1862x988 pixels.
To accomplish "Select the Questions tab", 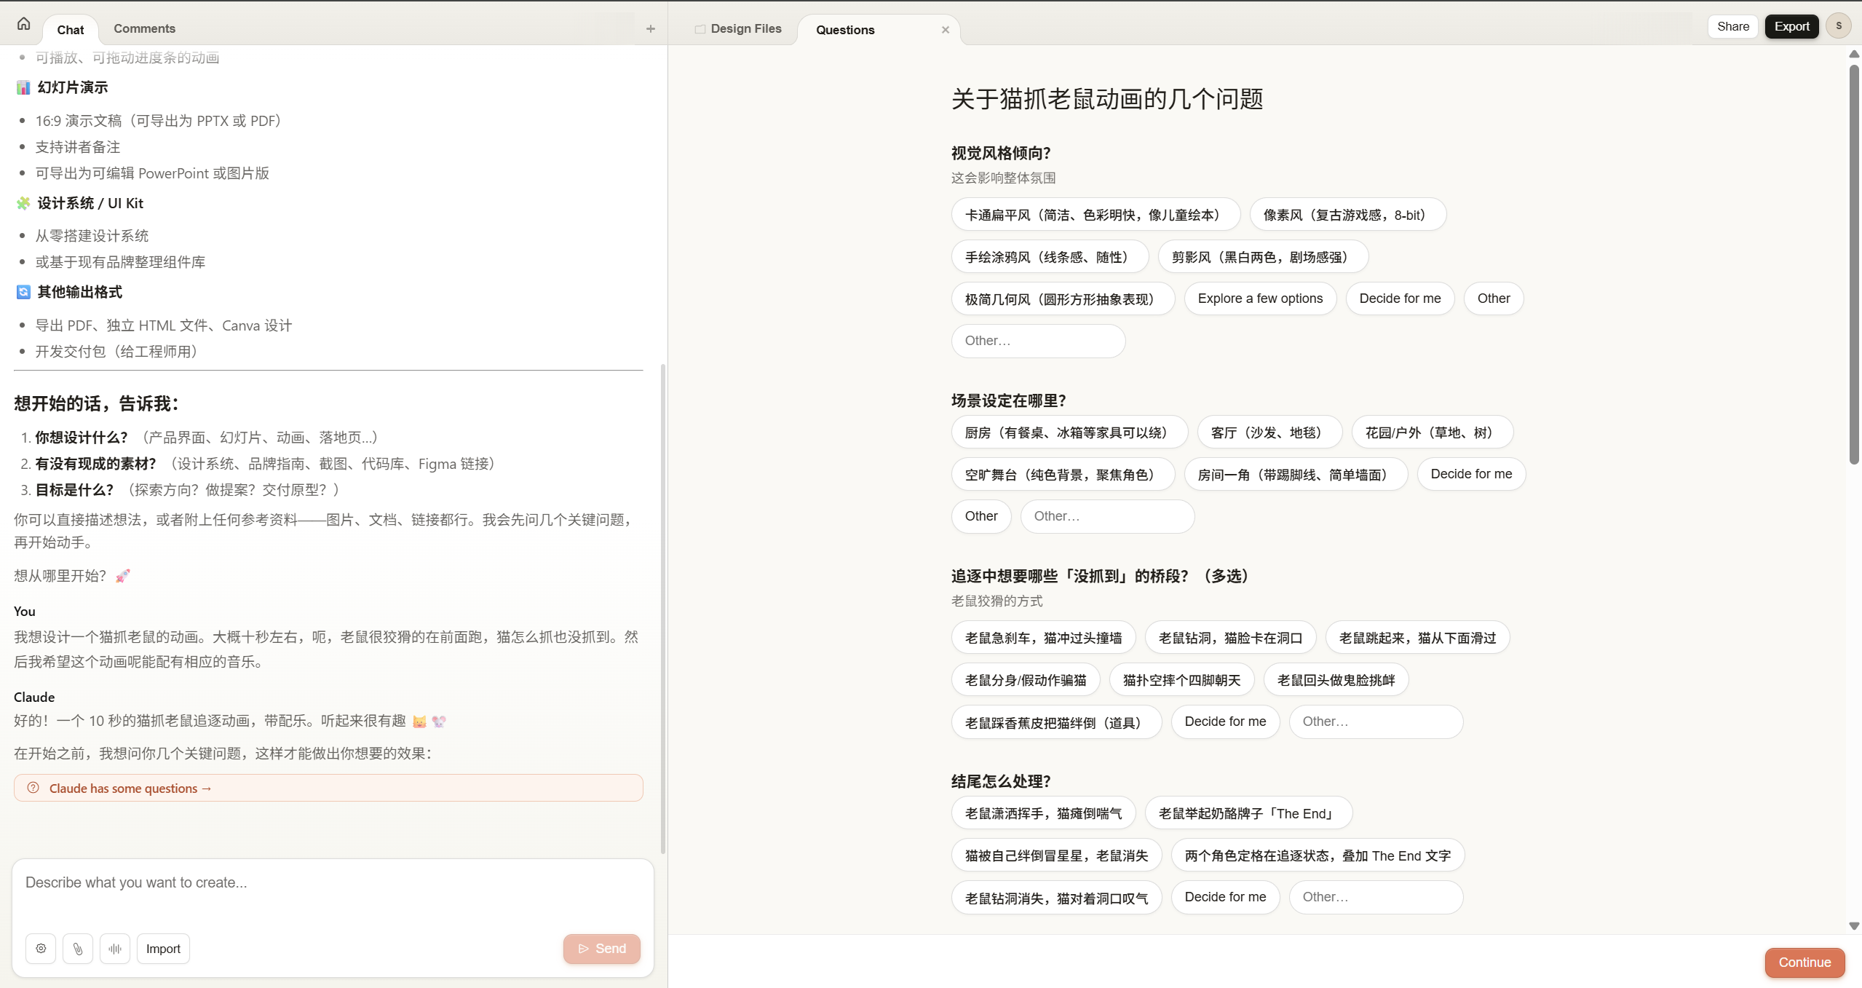I will pos(845,30).
